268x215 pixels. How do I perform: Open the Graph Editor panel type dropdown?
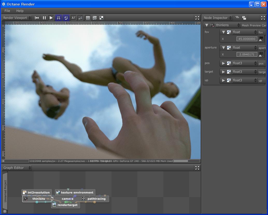tap(17, 168)
